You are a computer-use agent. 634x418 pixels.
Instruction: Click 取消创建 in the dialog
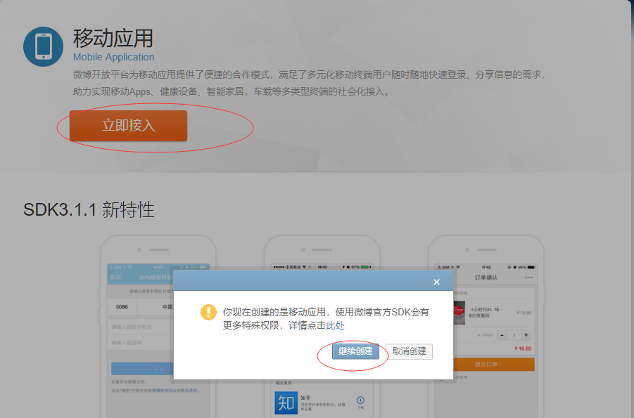pyautogui.click(x=410, y=351)
